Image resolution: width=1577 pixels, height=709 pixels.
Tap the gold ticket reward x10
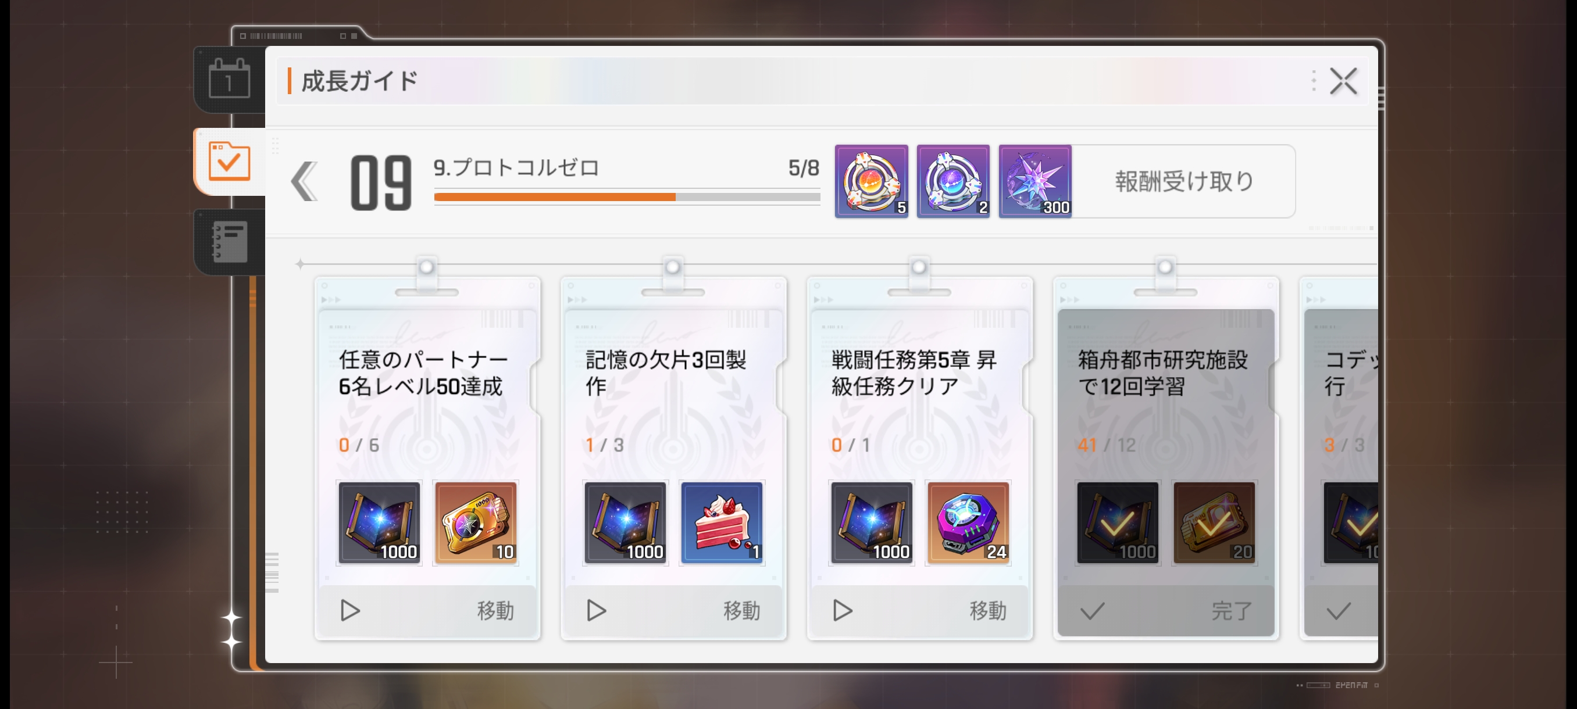476,522
